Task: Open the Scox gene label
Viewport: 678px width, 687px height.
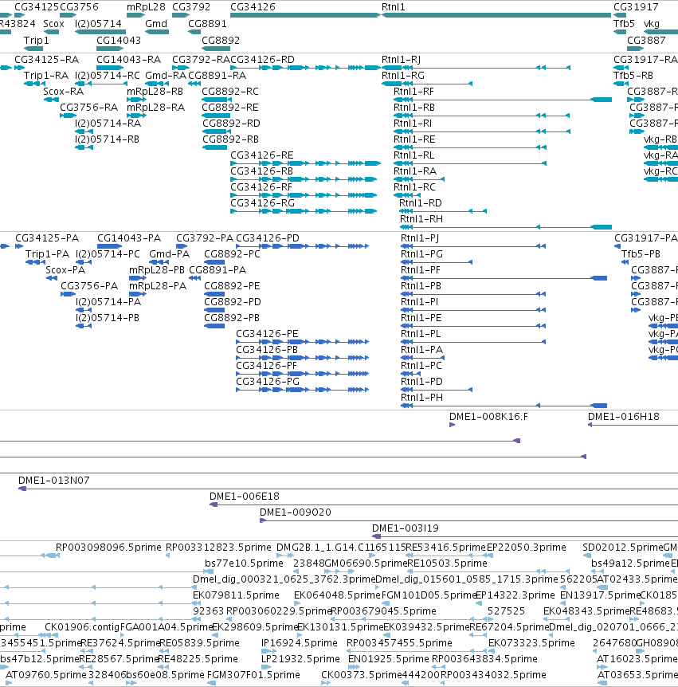Action: coord(53,24)
